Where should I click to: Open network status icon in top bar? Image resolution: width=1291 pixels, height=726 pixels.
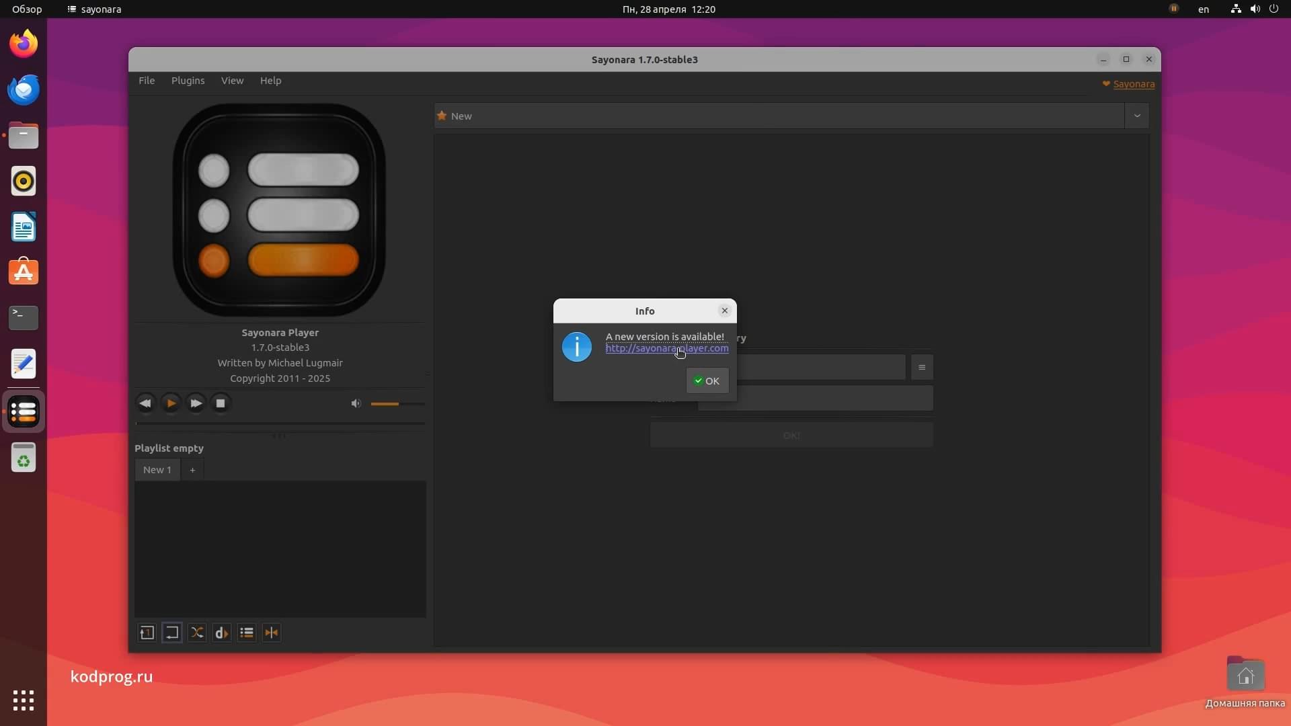[x=1236, y=9]
